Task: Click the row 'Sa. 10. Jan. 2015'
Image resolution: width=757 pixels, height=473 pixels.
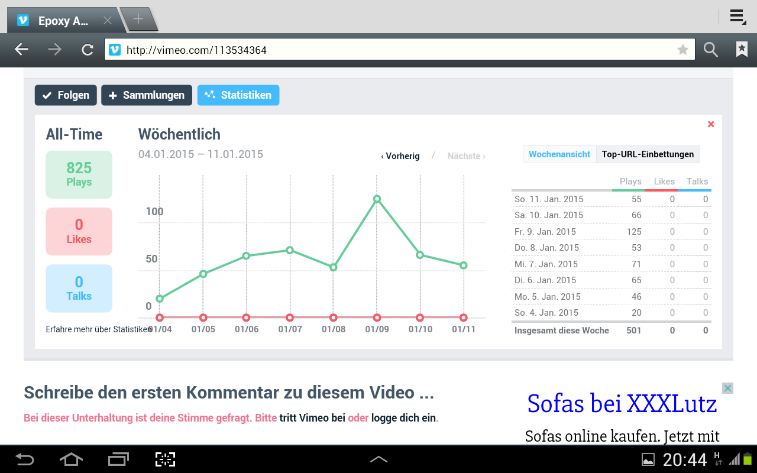Action: point(612,215)
